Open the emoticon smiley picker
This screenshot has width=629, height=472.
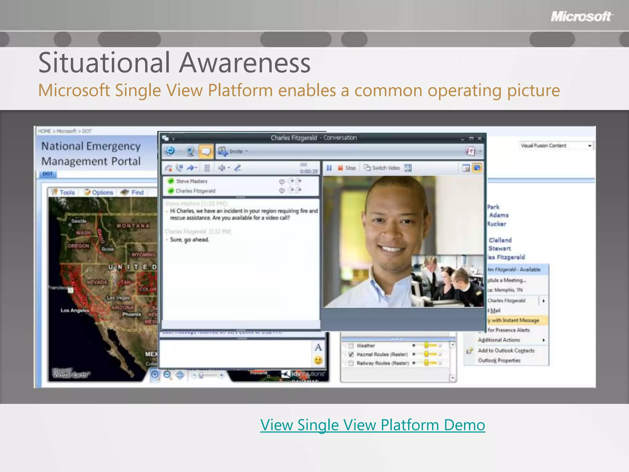point(318,360)
